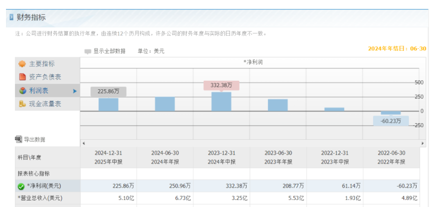Image resolution: width=438 pixels, height=207 pixels.
Task: Click the -60.23万 chart tooltip label
Action: pos(391,121)
